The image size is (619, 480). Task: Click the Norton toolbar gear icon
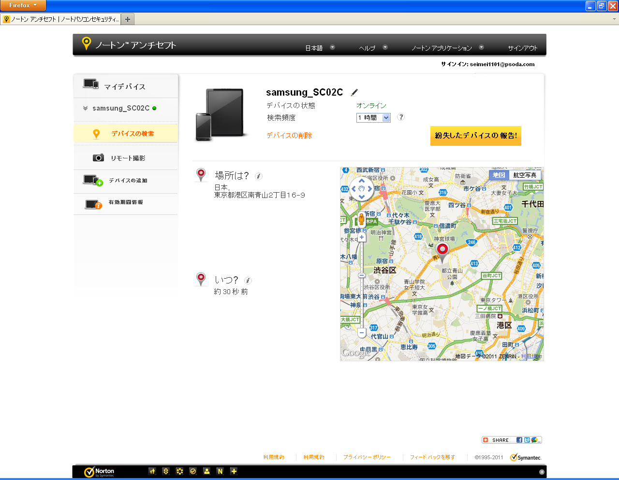[x=179, y=471]
